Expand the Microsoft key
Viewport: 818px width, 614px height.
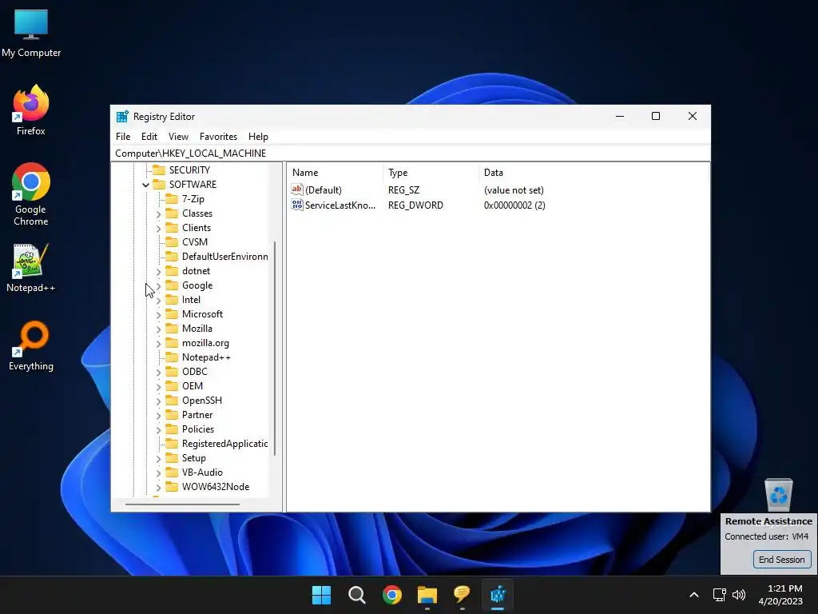point(159,314)
